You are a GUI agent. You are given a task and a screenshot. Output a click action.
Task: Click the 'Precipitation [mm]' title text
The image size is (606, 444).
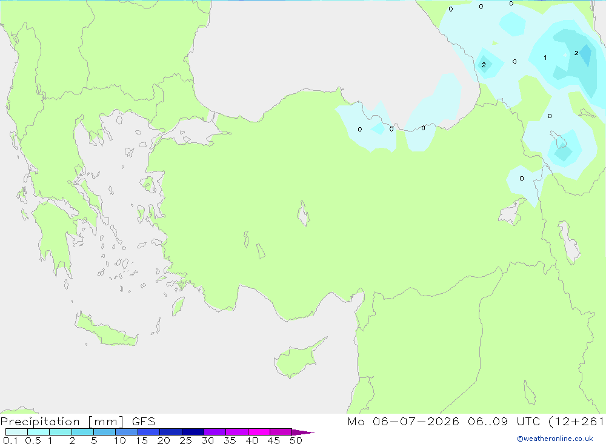click(x=62, y=422)
